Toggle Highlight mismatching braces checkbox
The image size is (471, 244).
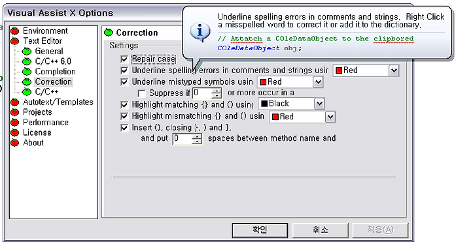124,116
